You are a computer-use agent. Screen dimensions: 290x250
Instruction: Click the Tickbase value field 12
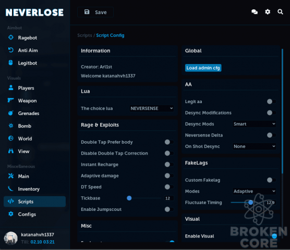pos(168,198)
